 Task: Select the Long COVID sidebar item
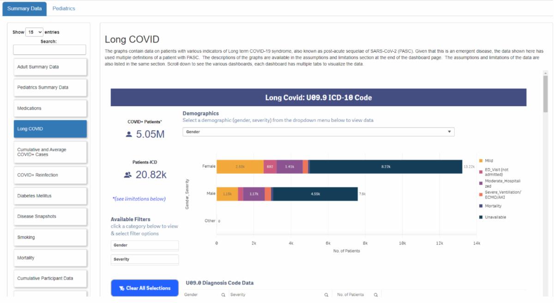click(50, 129)
